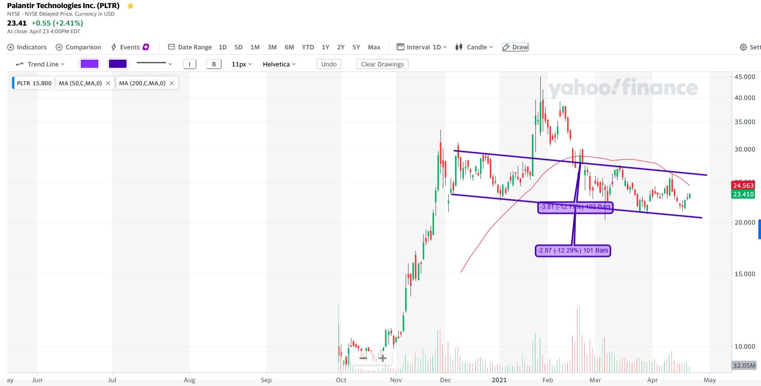Click the green 23.410 price tag
761x386 pixels.
[x=743, y=194]
